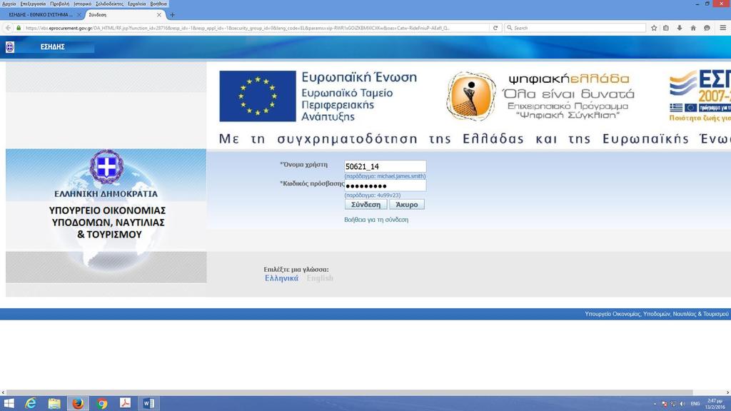Launch Internet Explorer from the taskbar
The height and width of the screenshot is (411, 731).
31,404
